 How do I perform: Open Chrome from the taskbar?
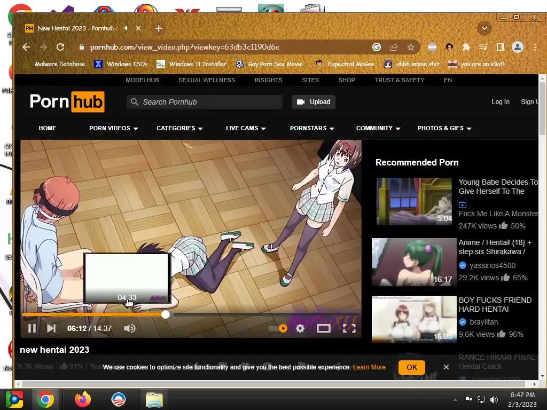tap(45, 399)
